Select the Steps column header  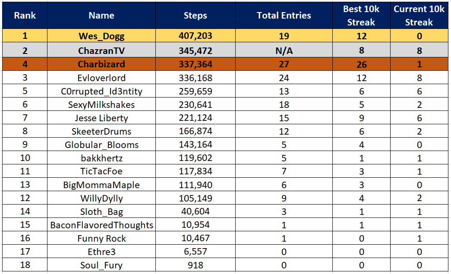point(196,15)
